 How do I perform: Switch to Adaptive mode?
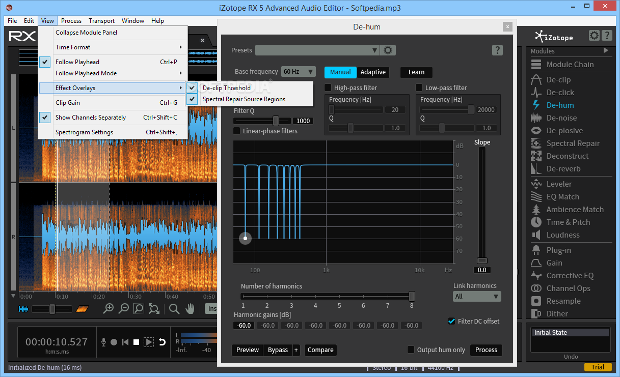(373, 72)
